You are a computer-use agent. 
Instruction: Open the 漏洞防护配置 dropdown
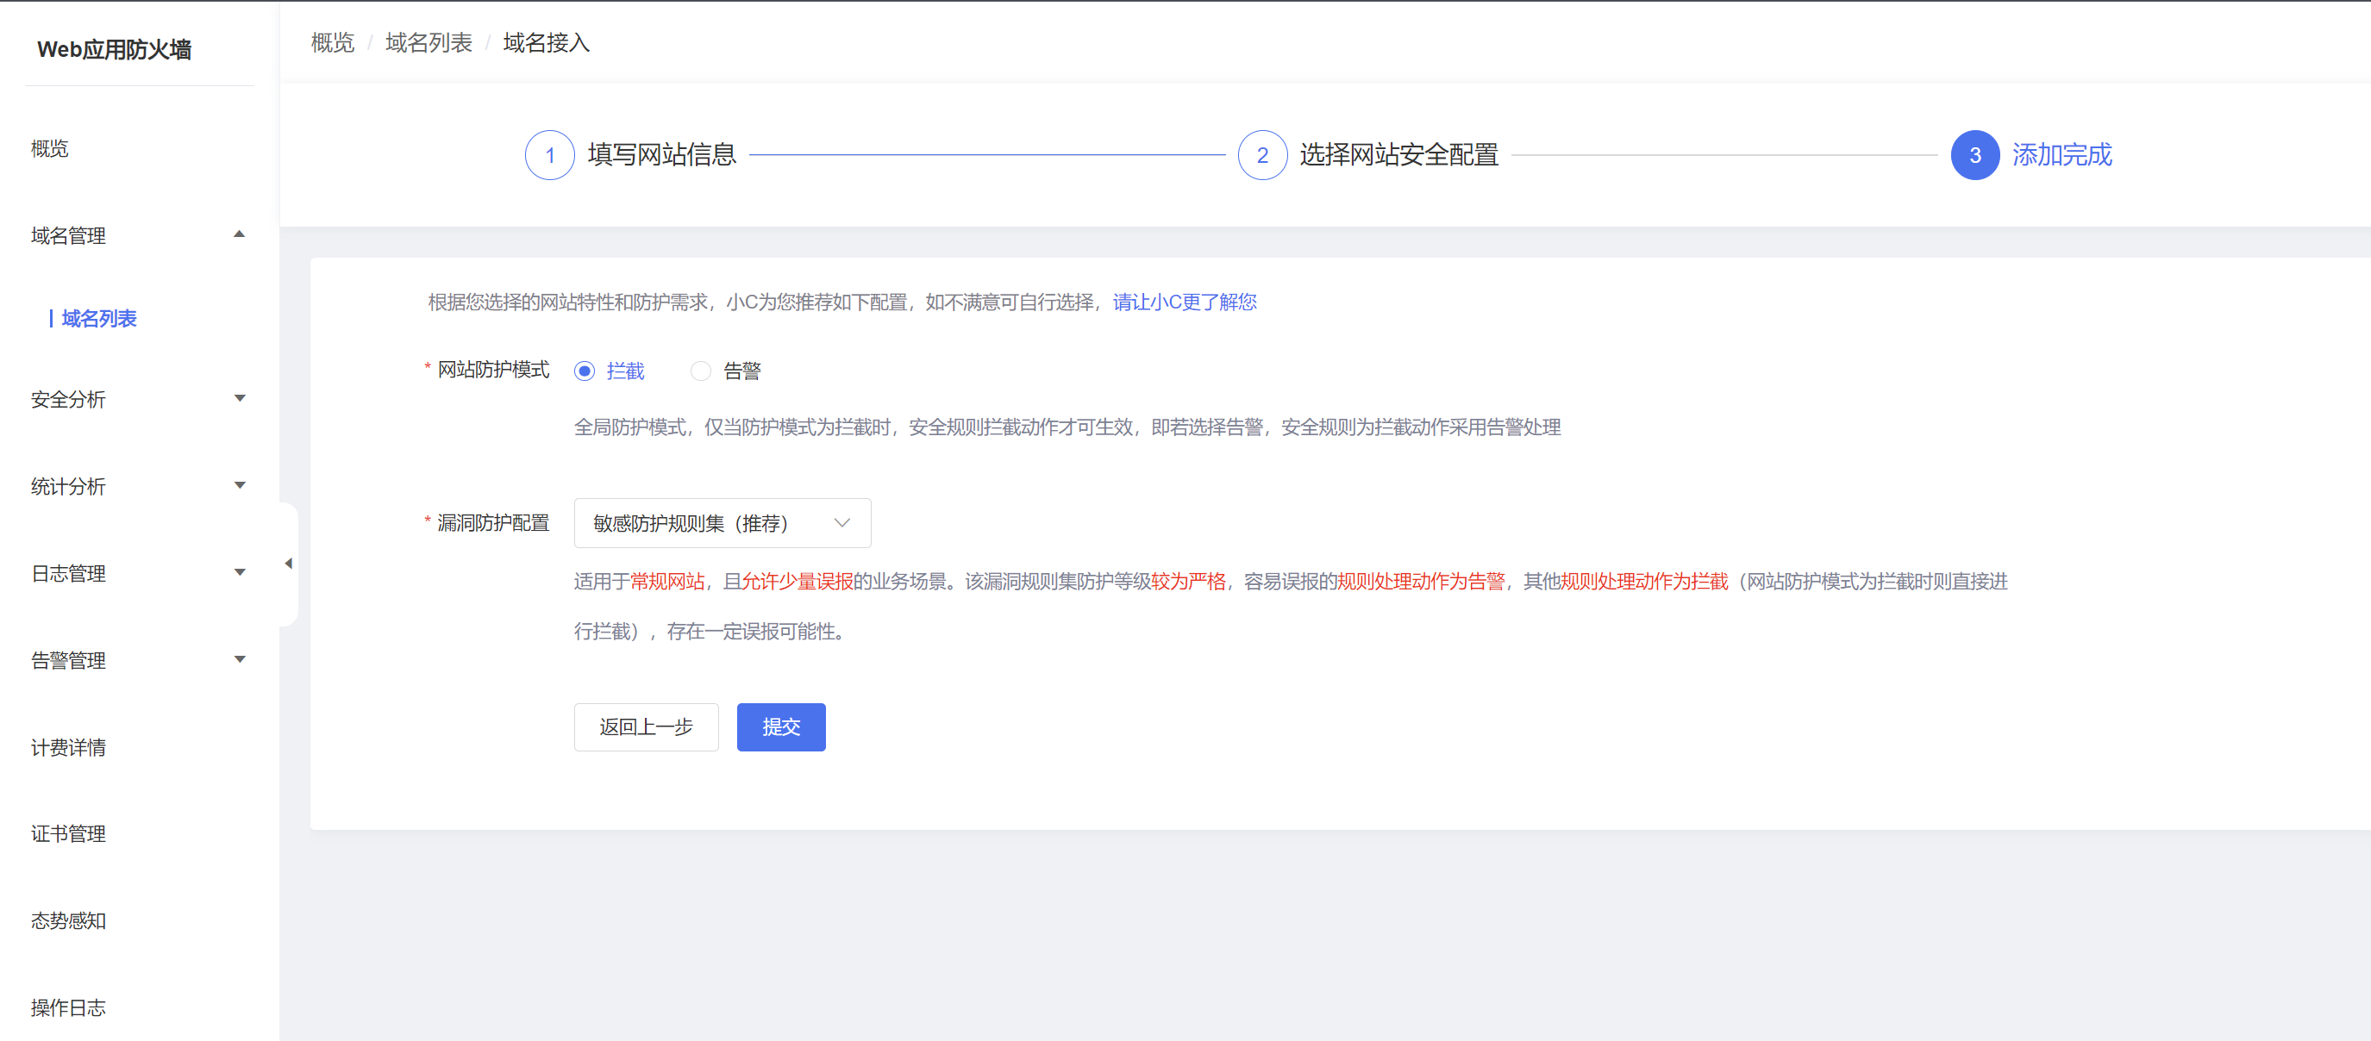click(722, 523)
